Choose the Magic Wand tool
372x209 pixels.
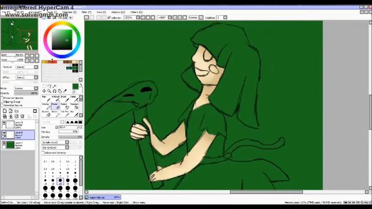[x=54, y=86]
